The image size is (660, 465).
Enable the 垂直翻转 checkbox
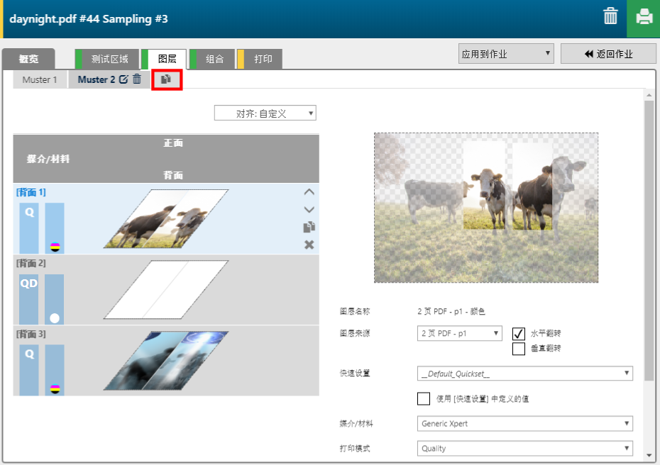(x=518, y=349)
